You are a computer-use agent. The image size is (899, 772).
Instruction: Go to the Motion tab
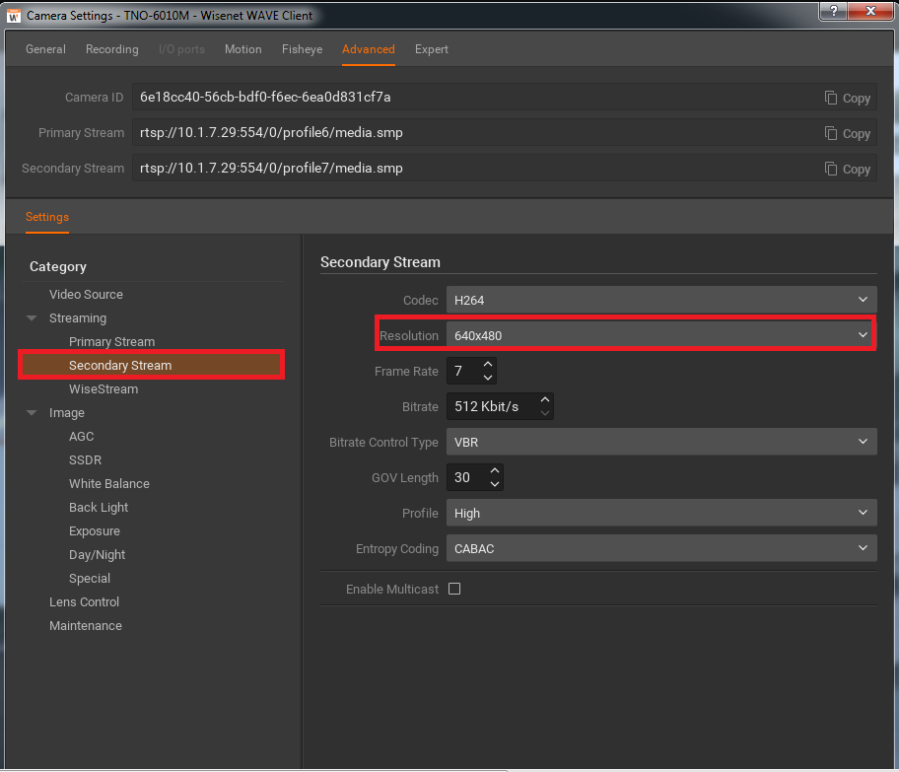tap(243, 49)
